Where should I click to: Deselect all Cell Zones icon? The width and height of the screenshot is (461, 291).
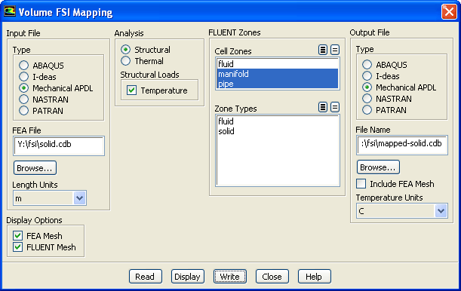(335, 50)
